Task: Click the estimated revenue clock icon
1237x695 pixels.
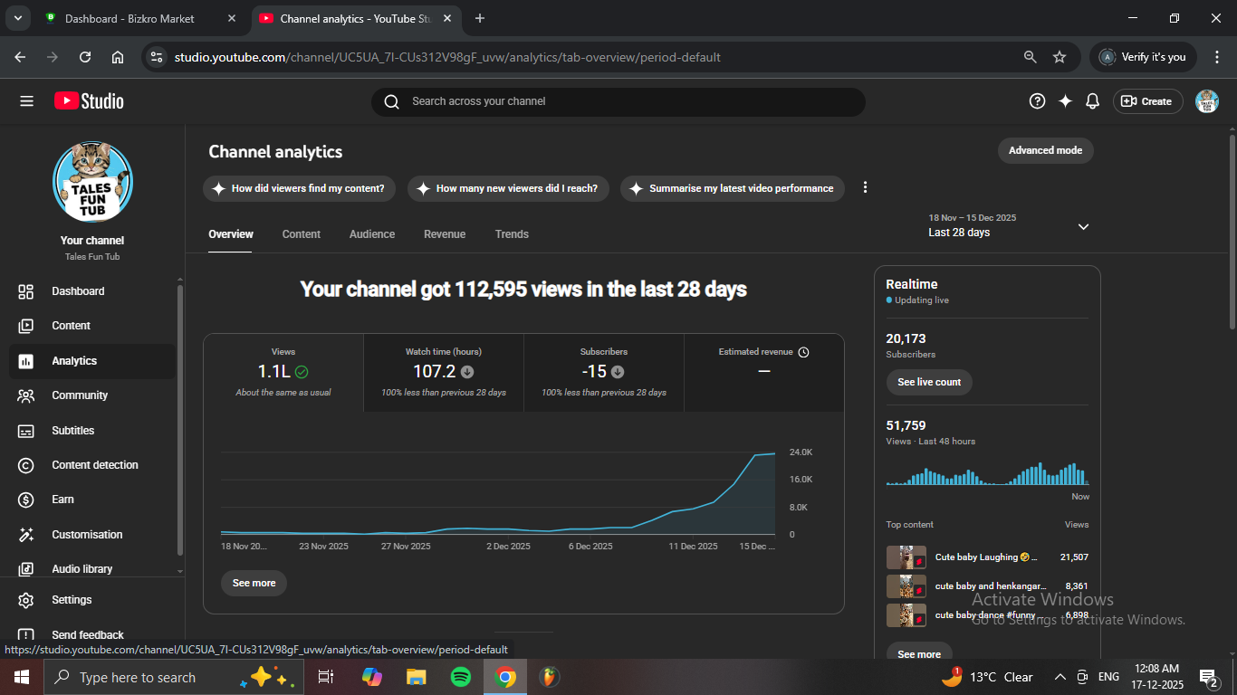Action: pyautogui.click(x=803, y=352)
